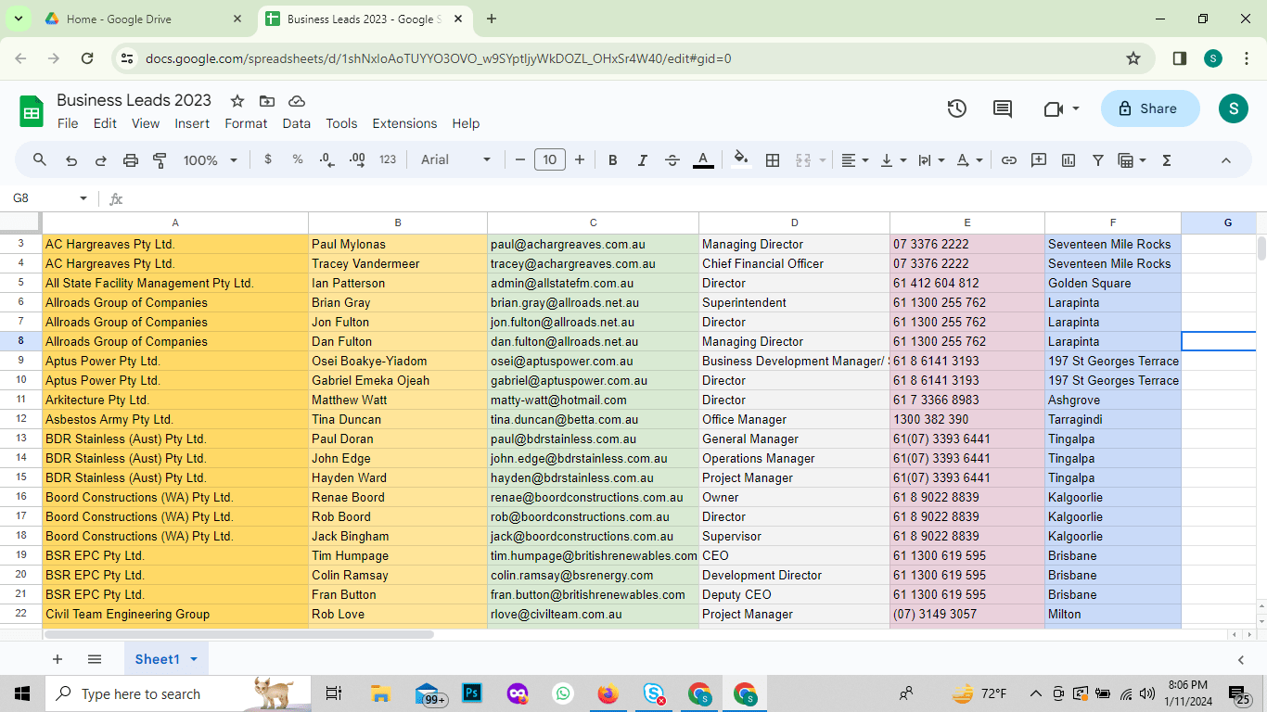Decrease decimal places
Viewport: 1267px width, 712px height.
click(326, 159)
